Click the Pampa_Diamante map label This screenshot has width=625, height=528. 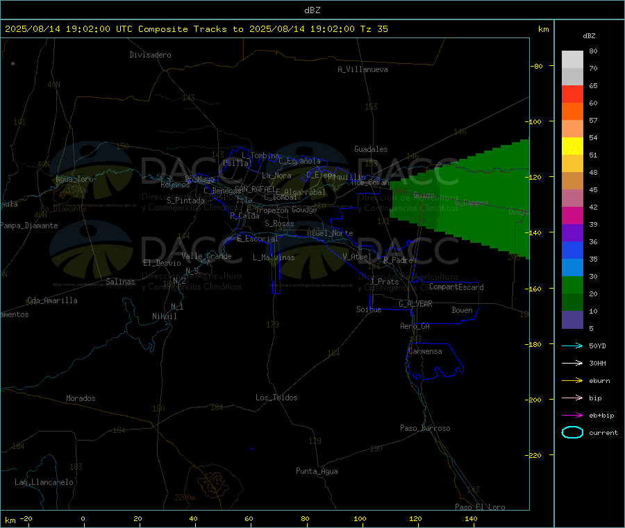coord(29,225)
